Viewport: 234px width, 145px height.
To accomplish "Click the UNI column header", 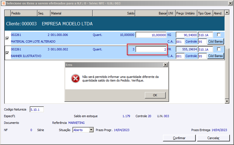I will tap(171, 13).
